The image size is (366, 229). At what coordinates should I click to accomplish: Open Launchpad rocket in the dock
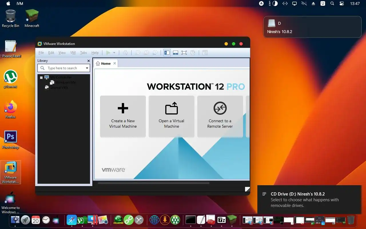(25, 220)
